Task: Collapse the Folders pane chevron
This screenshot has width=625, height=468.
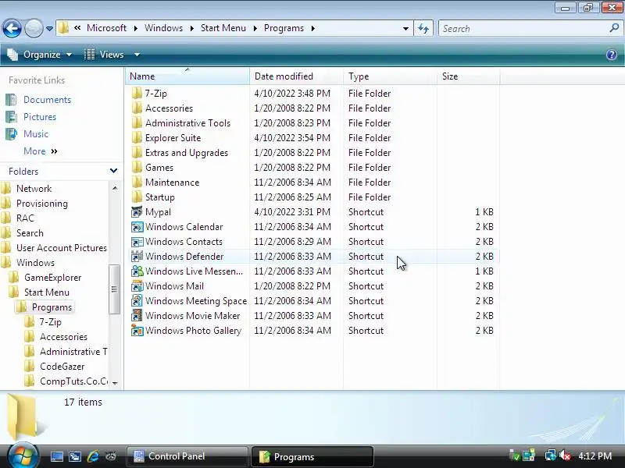Action: coord(113,171)
